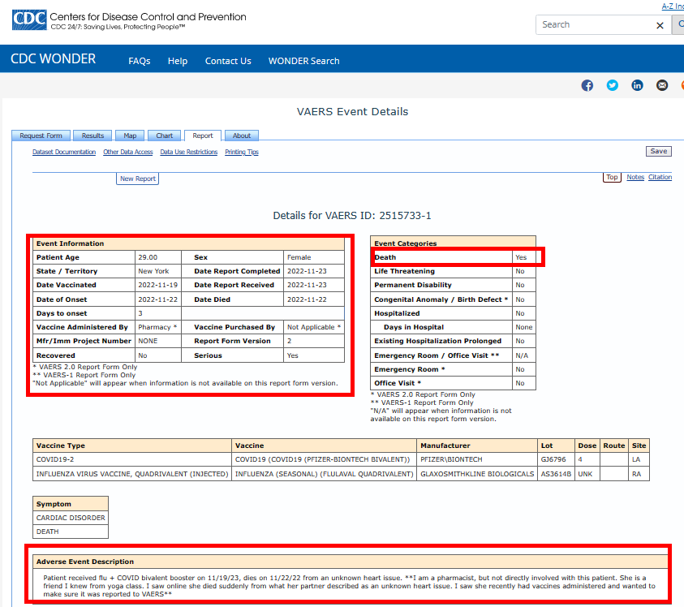Switch to the Request Form tab
The image size is (684, 607).
(x=41, y=136)
